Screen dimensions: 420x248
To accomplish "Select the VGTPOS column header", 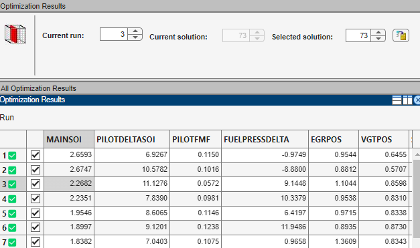I will click(384, 139).
